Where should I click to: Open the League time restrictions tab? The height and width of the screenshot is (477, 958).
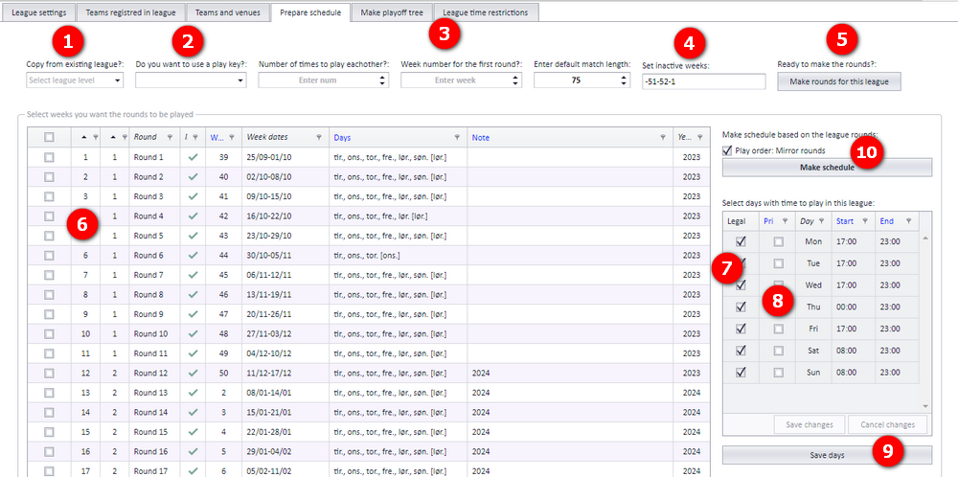click(x=486, y=12)
